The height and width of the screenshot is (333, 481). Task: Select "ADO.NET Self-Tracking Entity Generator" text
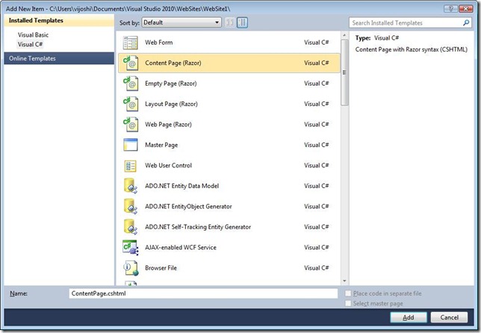[198, 227]
